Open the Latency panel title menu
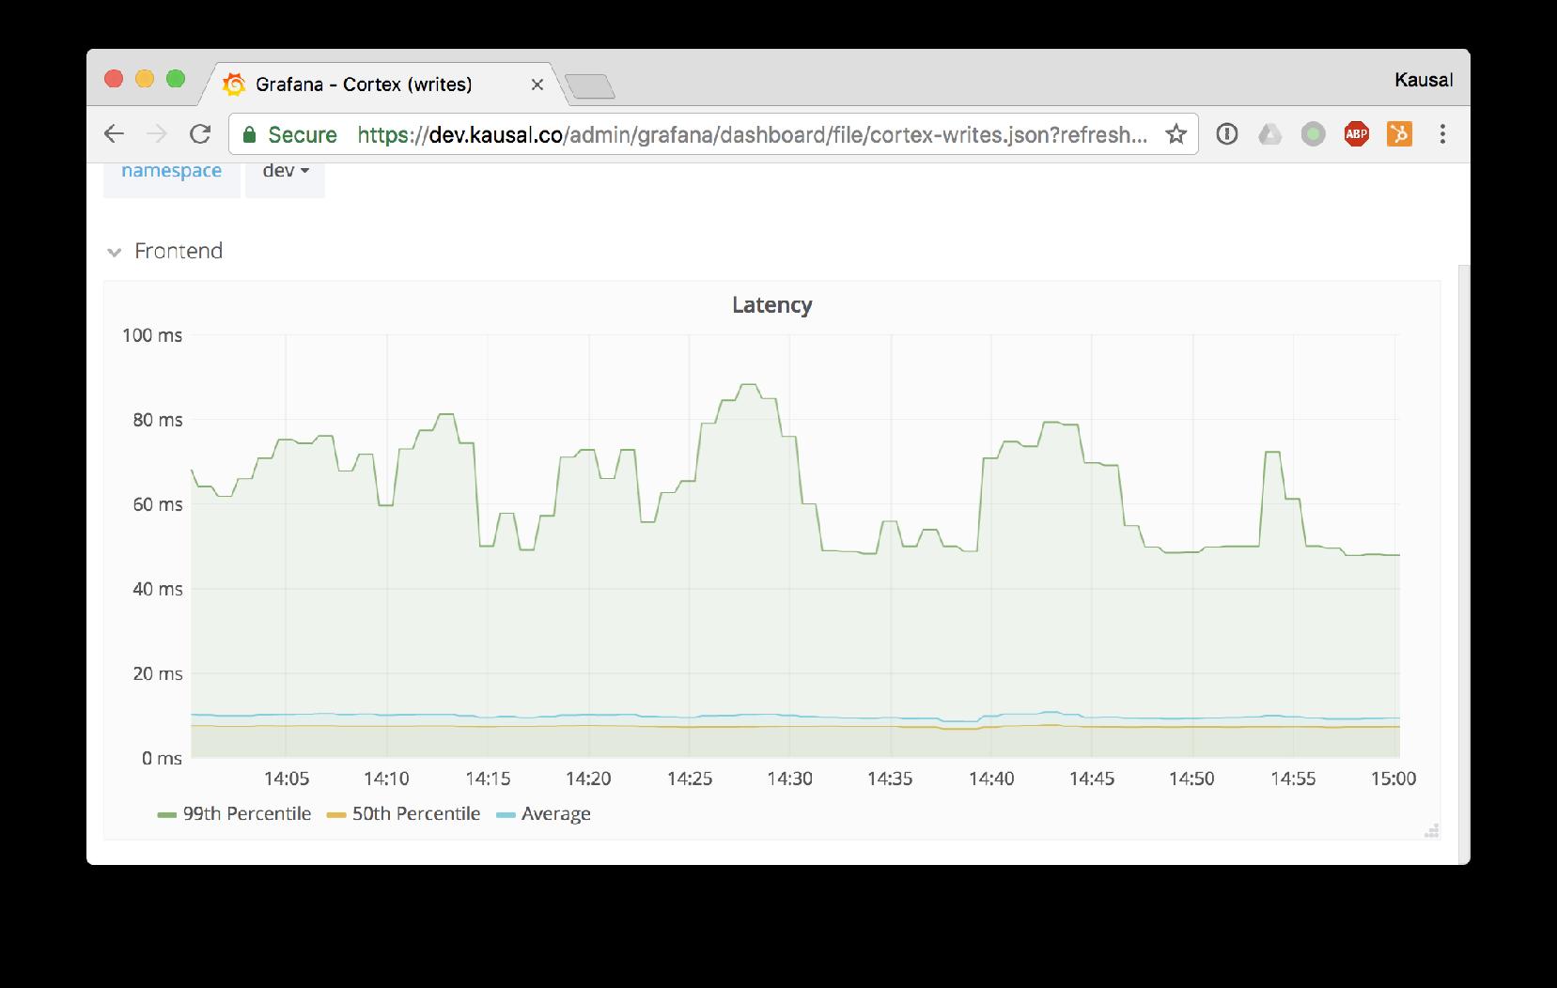Viewport: 1557px width, 988px height. coord(771,304)
